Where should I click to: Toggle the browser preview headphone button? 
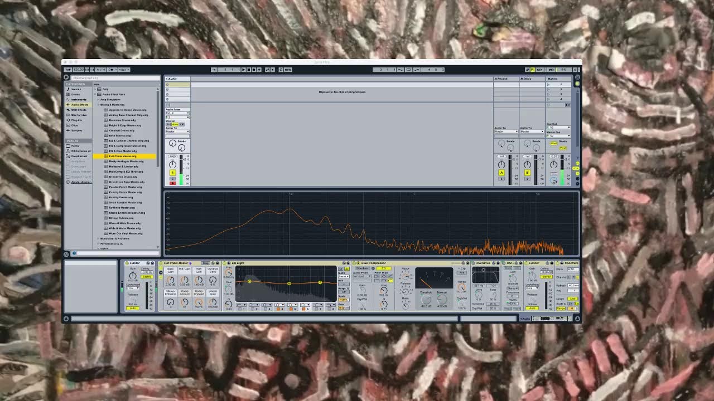click(x=74, y=253)
